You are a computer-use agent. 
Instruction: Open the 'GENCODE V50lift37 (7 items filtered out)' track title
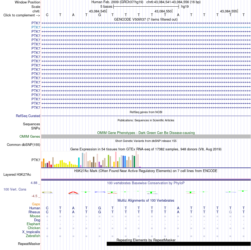pyautogui.click(x=146, y=19)
